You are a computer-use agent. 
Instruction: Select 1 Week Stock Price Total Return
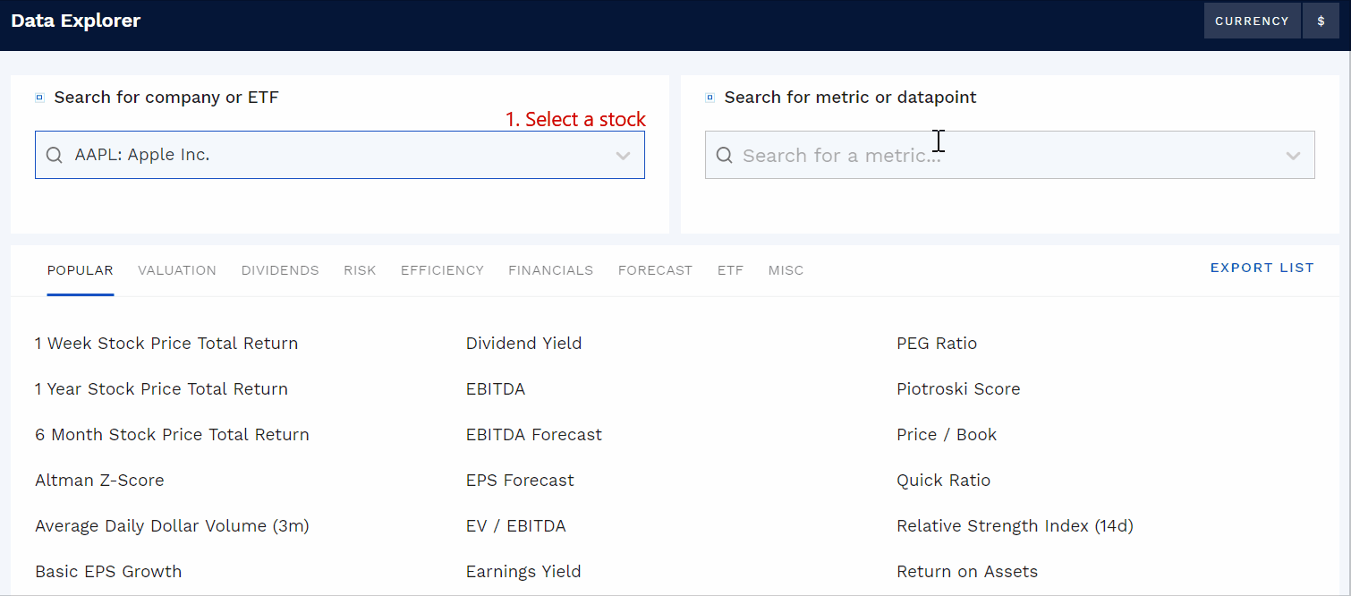click(x=166, y=344)
